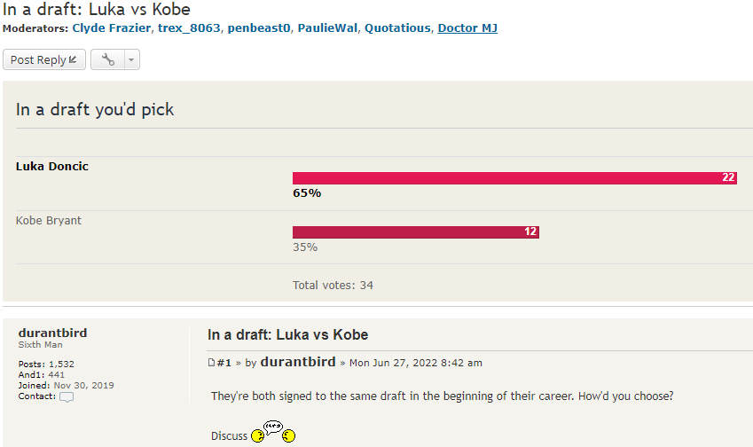Click the Luka Doncic poll option label

pyautogui.click(x=52, y=167)
